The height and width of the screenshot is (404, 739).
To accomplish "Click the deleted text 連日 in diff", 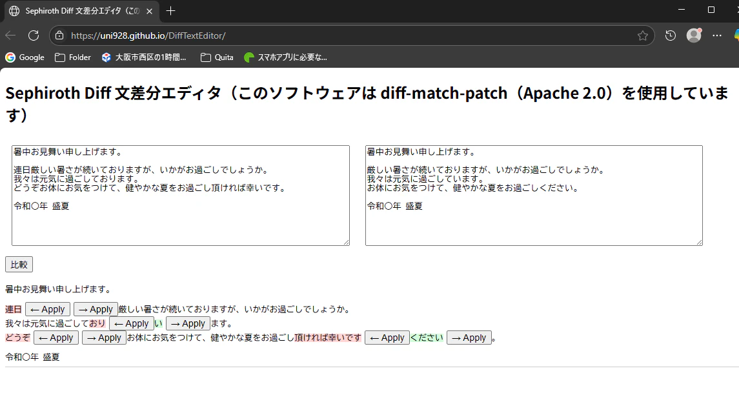I will (x=13, y=309).
